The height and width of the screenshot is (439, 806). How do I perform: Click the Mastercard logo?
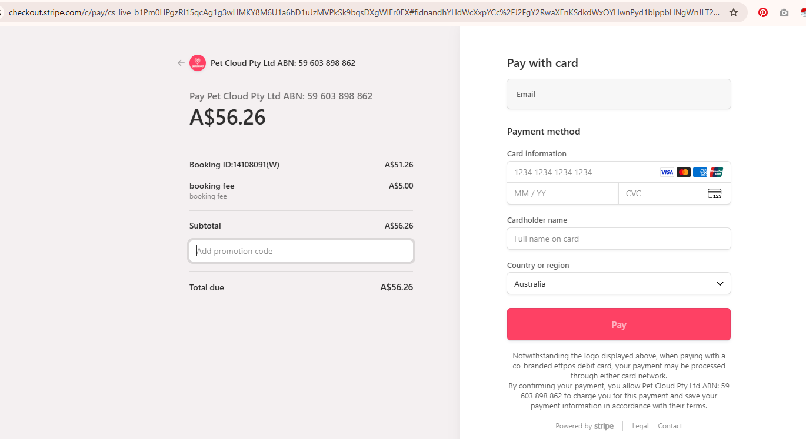point(683,172)
